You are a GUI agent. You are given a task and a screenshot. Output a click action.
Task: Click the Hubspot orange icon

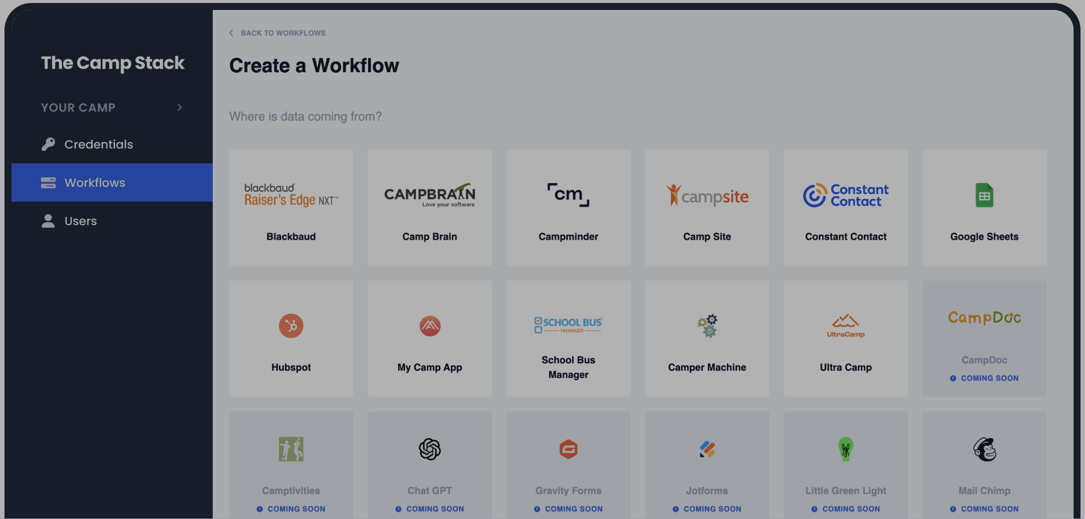[291, 326]
